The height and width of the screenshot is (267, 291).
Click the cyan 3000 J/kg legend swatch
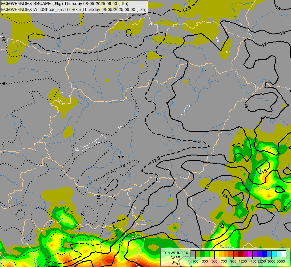274,254
